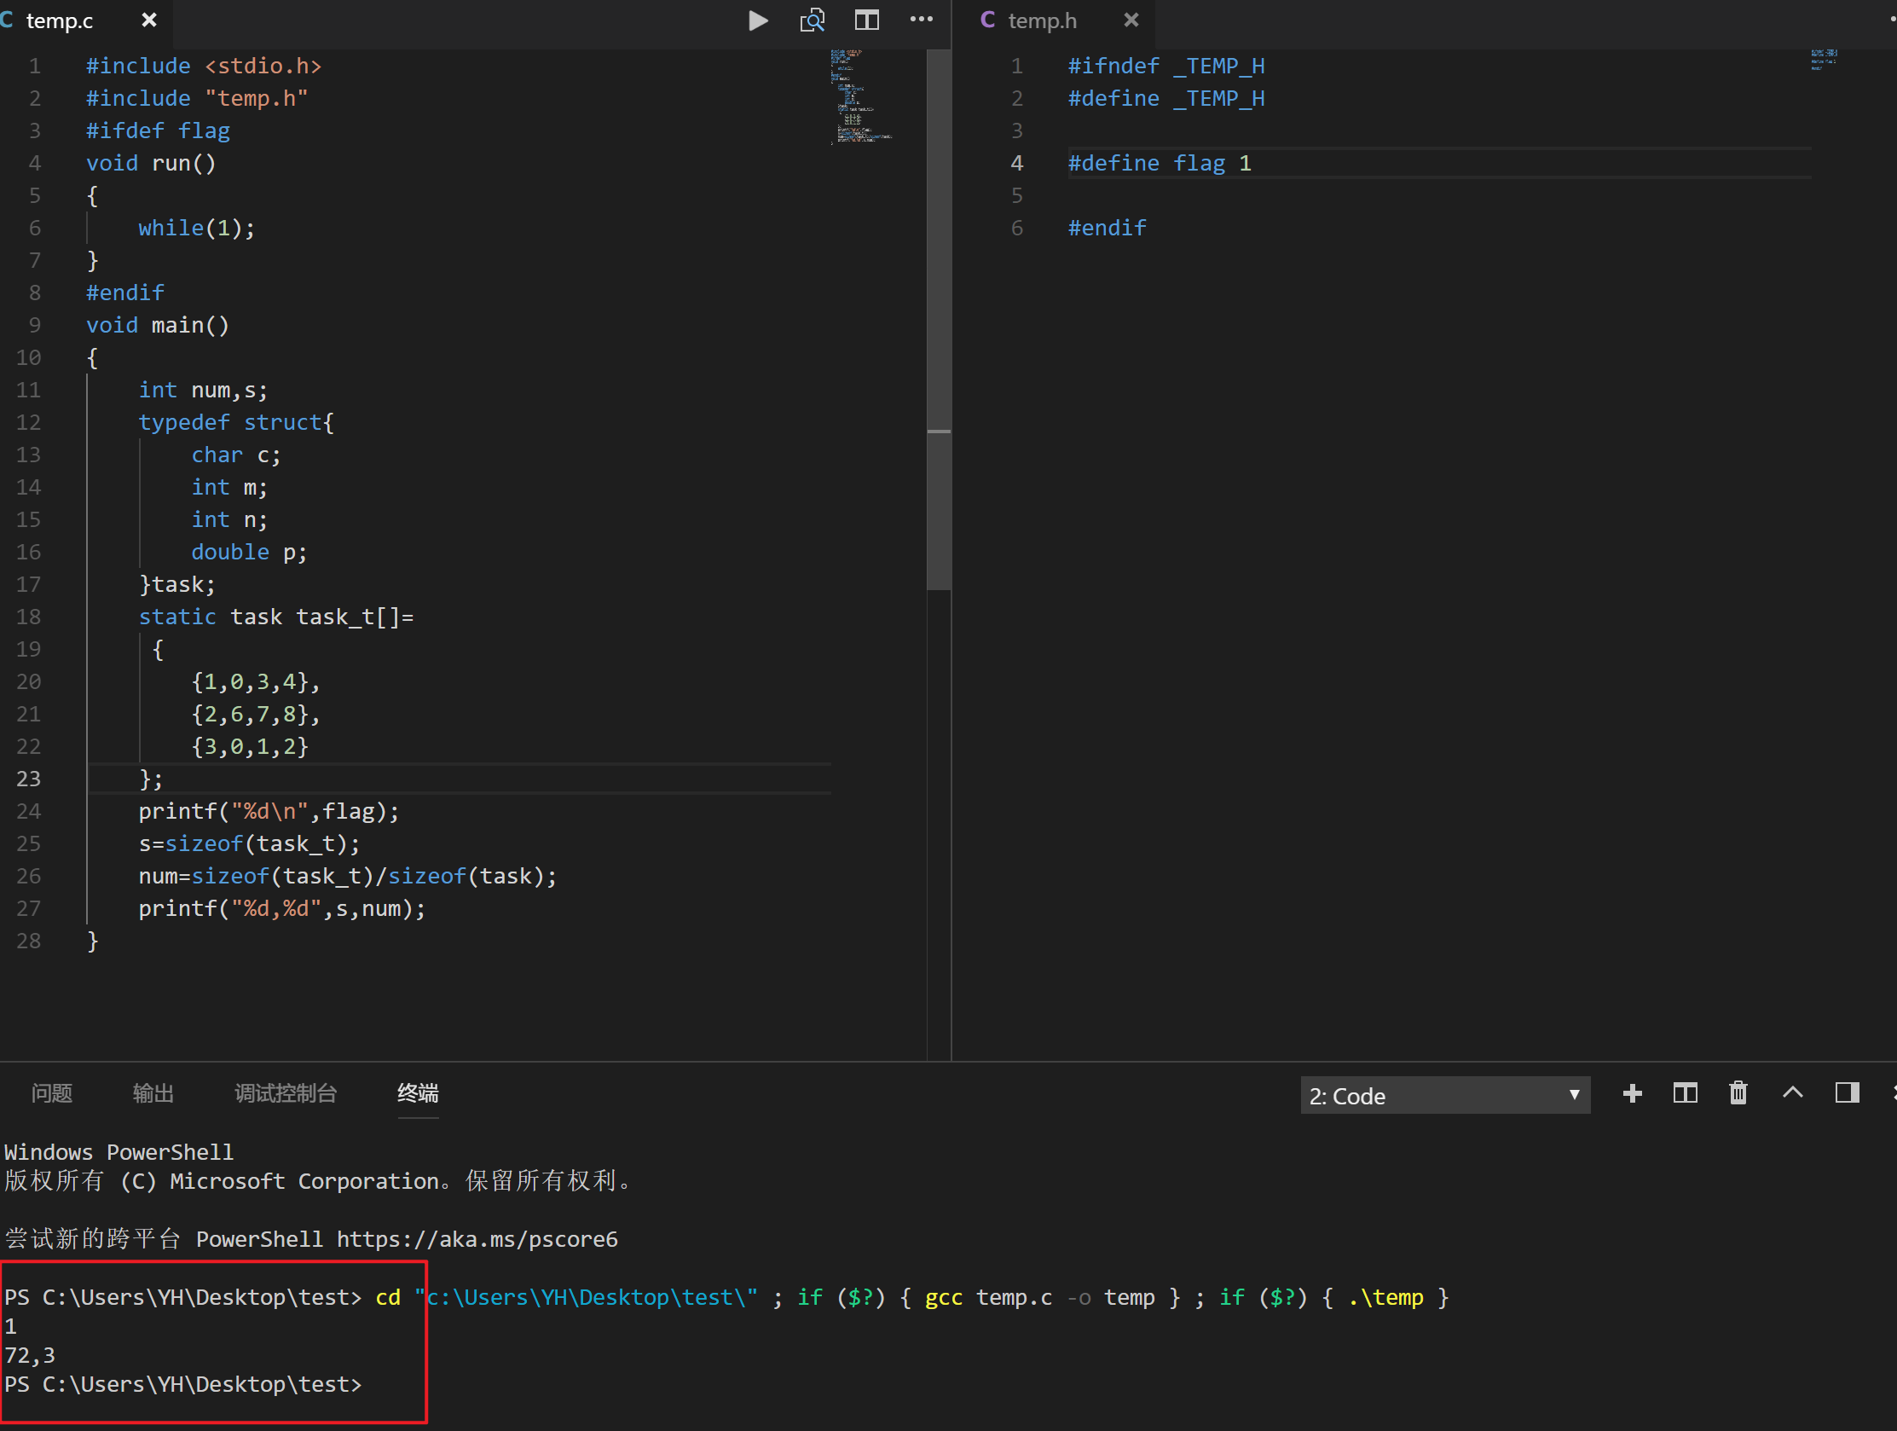Open the PowerShell link aka.ms/pscore6
Image resolution: width=1897 pixels, height=1431 pixels.
click(477, 1239)
